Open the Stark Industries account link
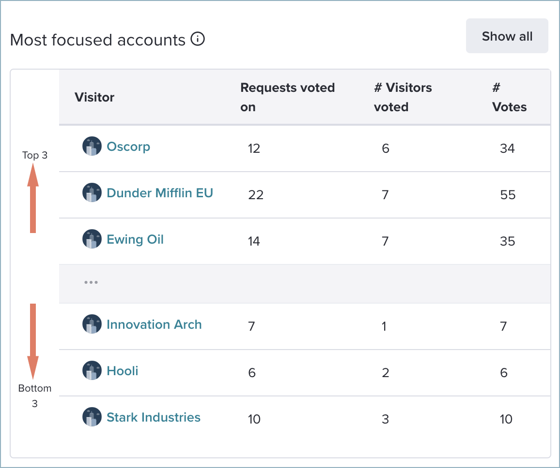560x468 pixels. pyautogui.click(x=154, y=417)
